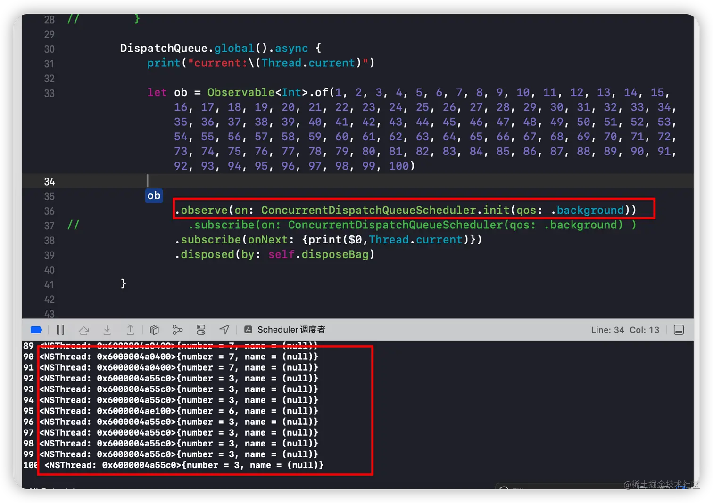Click the Step Into debug icon

point(107,330)
